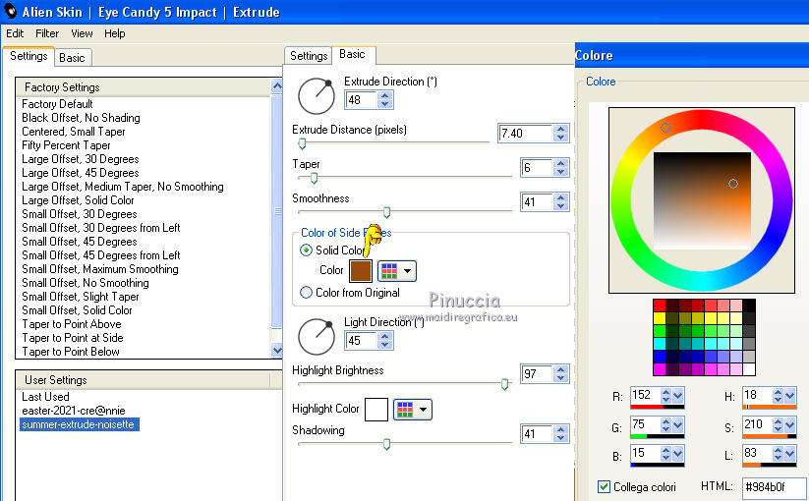Viewport: 809px width, 501px height.
Task: Click the white Highlight Color swatch
Action: click(x=376, y=410)
